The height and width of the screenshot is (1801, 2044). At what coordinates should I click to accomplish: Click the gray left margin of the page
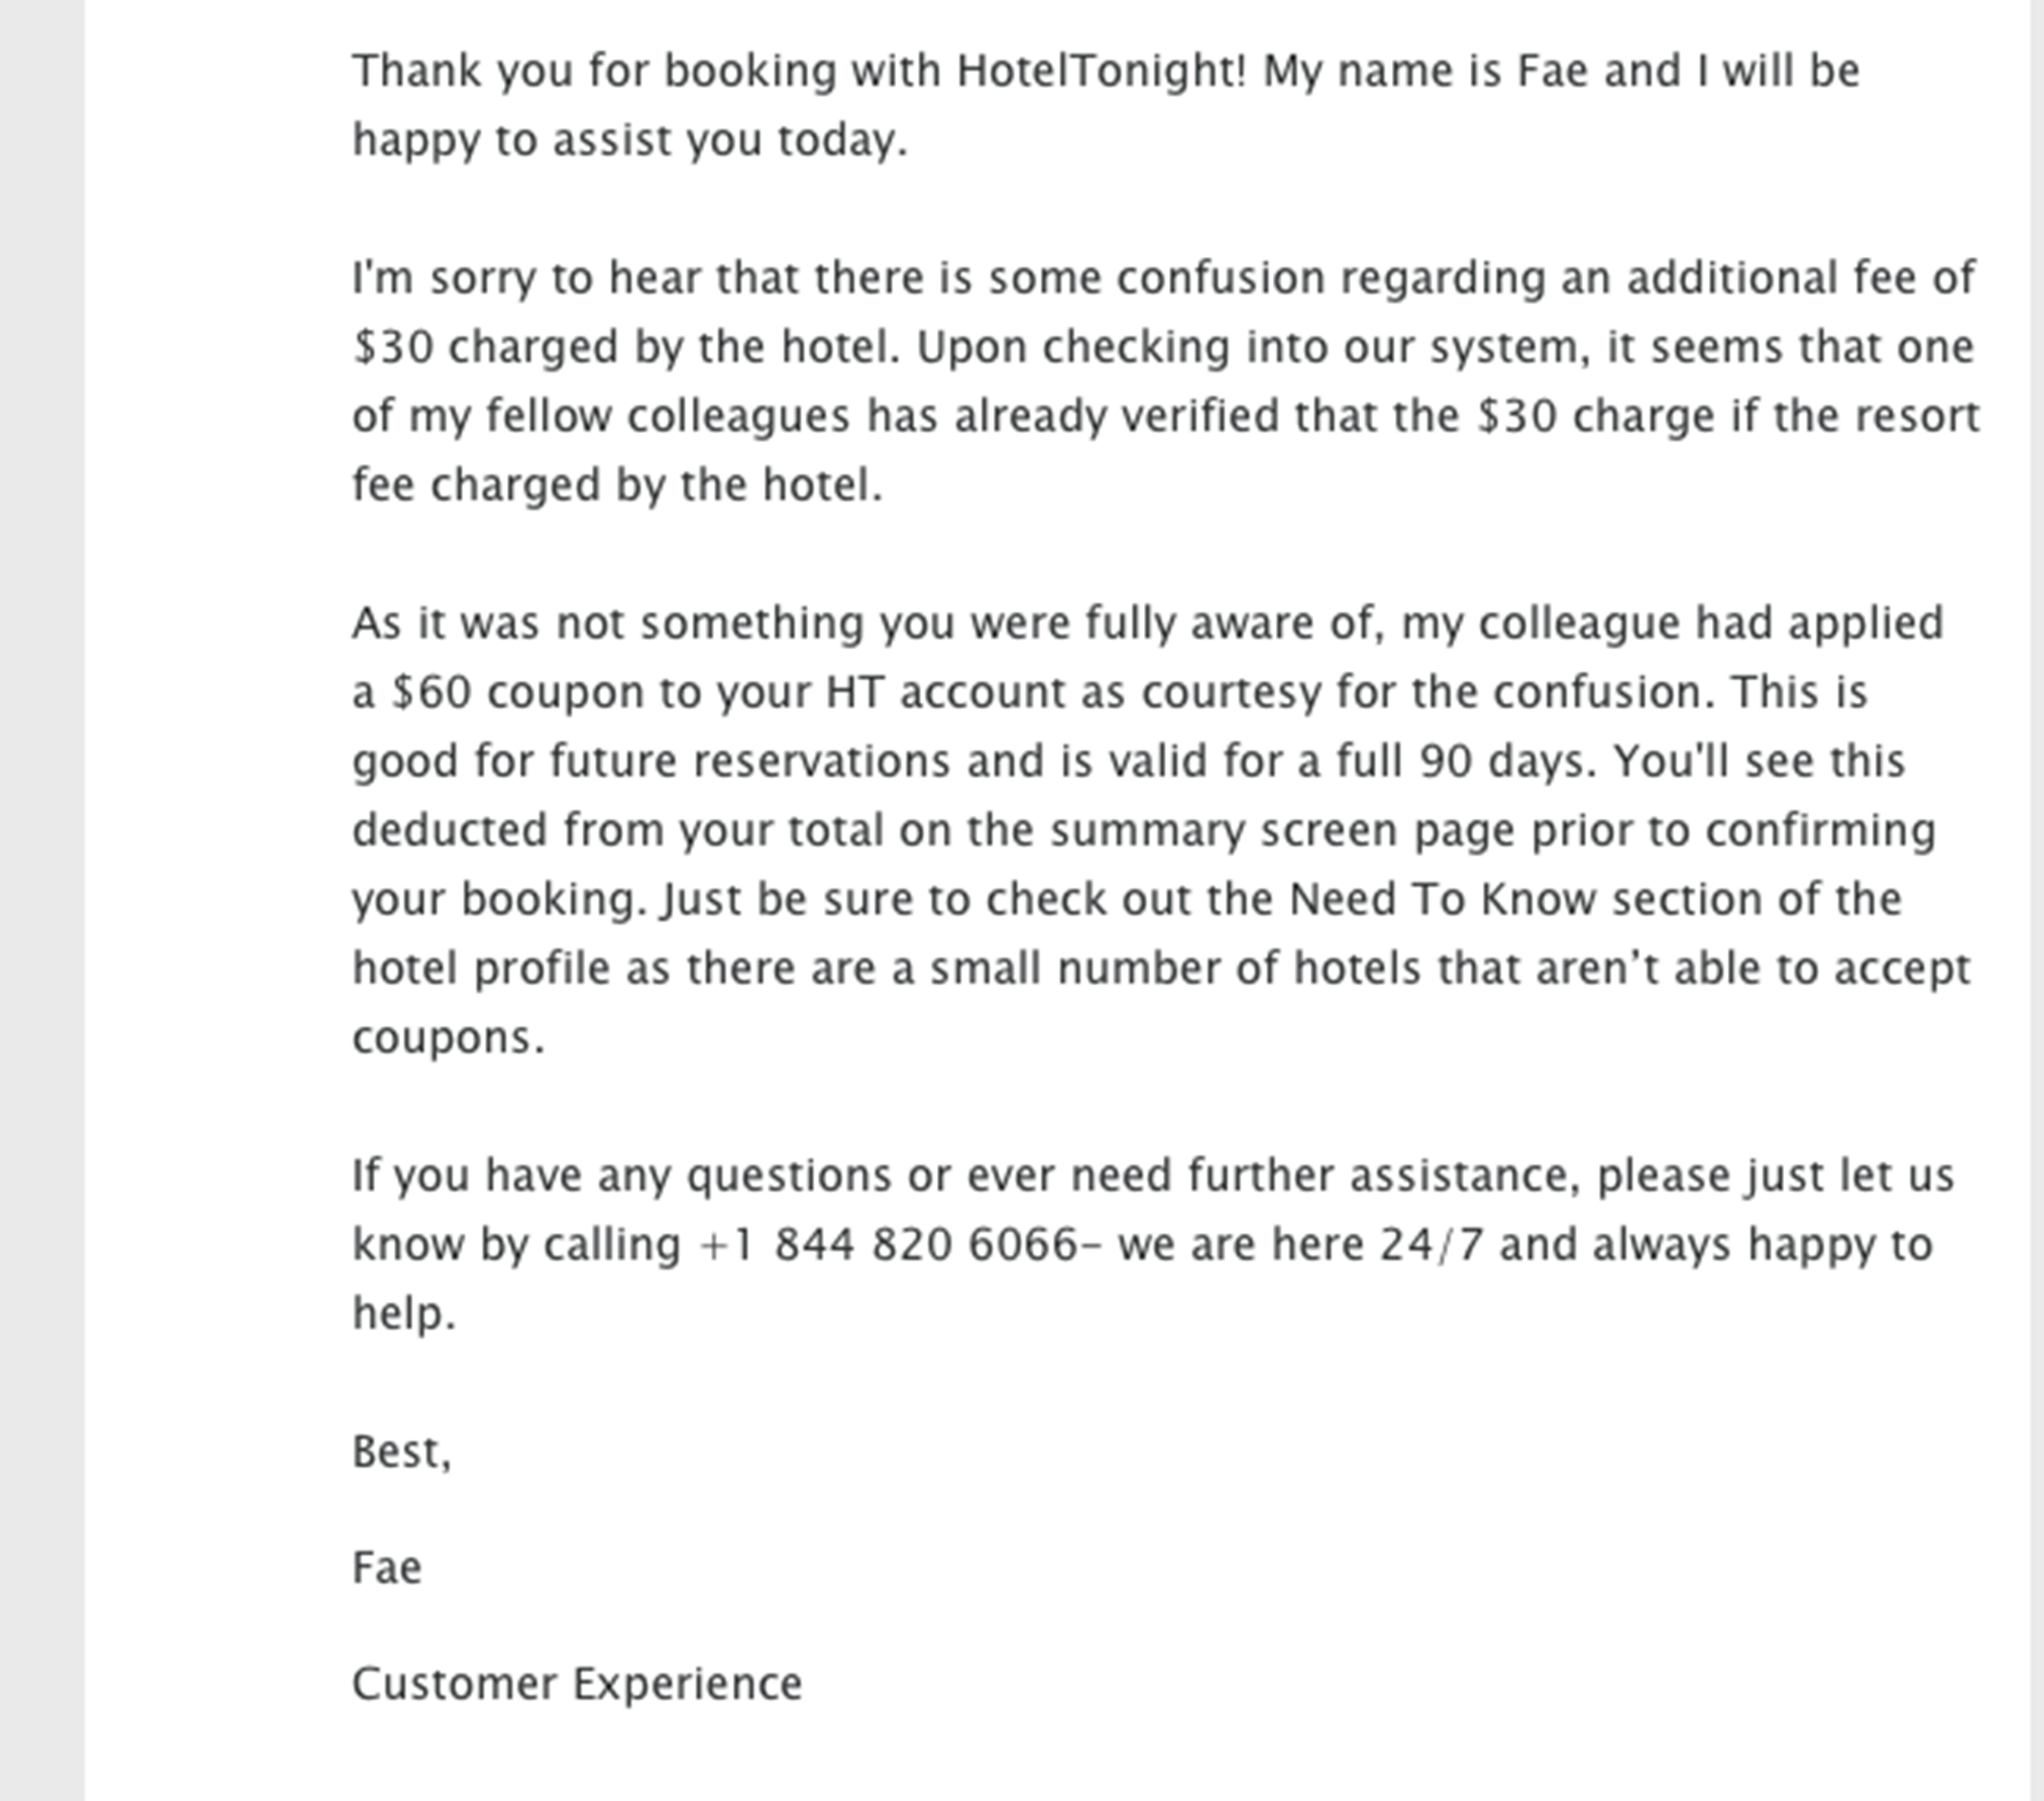coord(42,900)
